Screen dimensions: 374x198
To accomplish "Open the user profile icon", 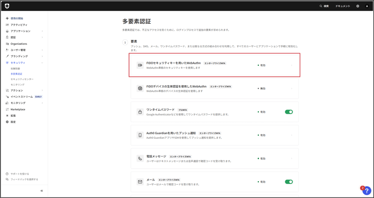I will pyautogui.click(x=367, y=6).
